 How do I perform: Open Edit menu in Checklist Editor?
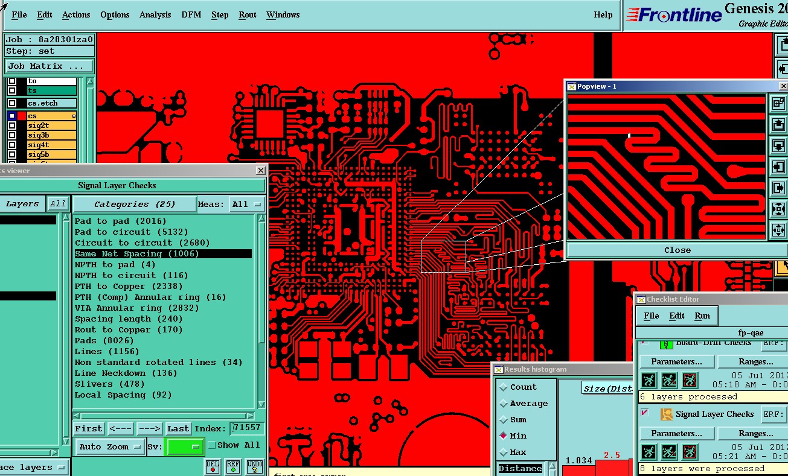coord(677,316)
